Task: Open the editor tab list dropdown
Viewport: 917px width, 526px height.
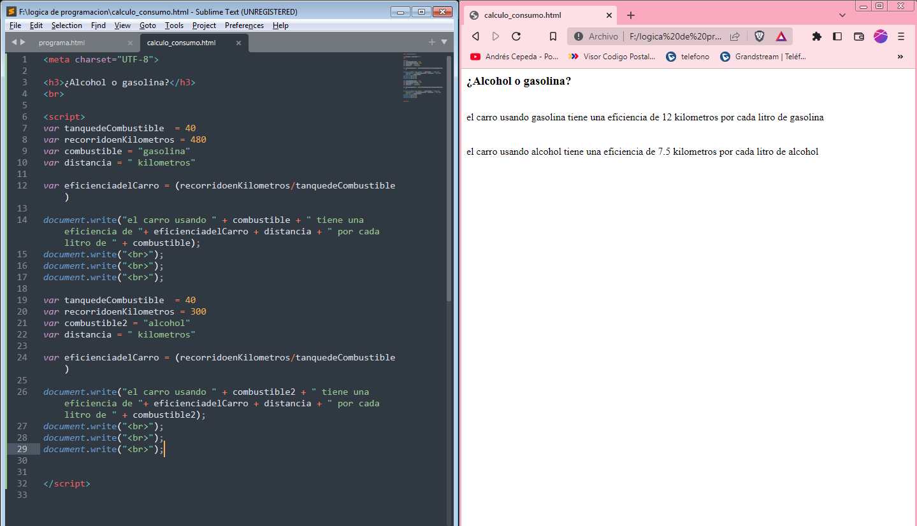Action: click(444, 42)
